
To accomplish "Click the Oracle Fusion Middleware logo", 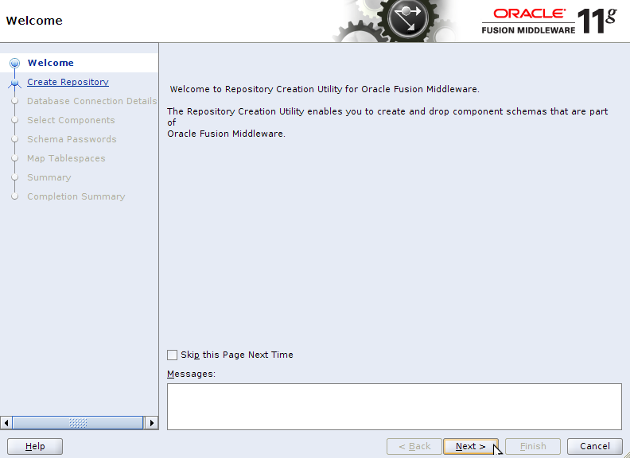I will tap(549, 21).
